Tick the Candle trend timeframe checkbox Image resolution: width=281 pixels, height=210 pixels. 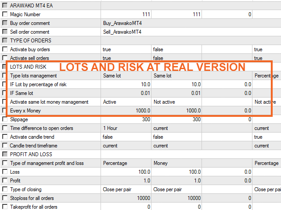(5, 145)
